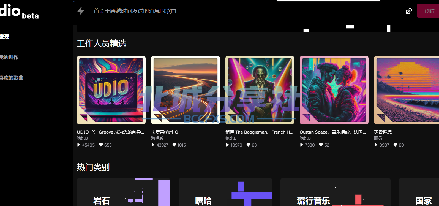Click the 热门类别 popular categories heading
The image size is (439, 206).
[x=93, y=167]
